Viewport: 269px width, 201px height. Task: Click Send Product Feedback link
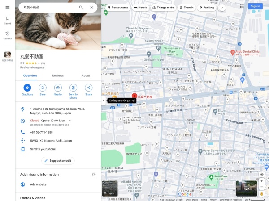click(230, 200)
